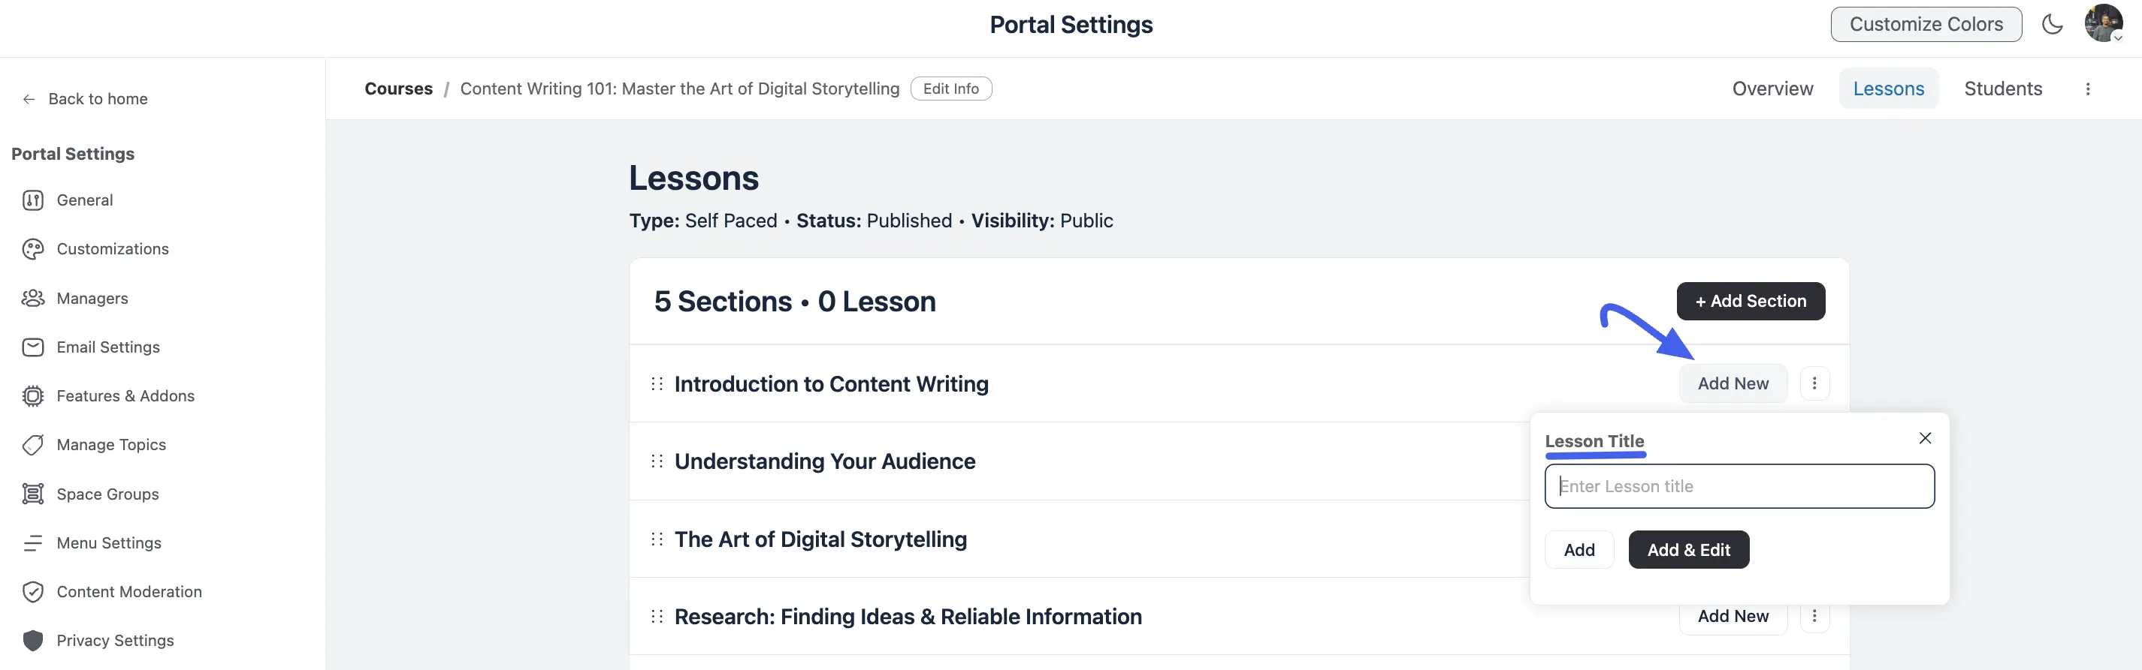The width and height of the screenshot is (2142, 670).
Task: Click the Back to home arrow icon
Action: click(29, 99)
